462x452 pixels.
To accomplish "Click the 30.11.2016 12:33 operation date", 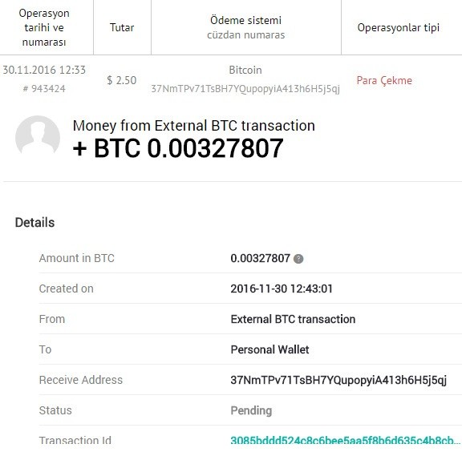I will [x=44, y=70].
